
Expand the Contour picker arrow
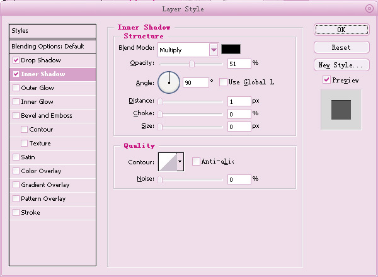[180, 162]
